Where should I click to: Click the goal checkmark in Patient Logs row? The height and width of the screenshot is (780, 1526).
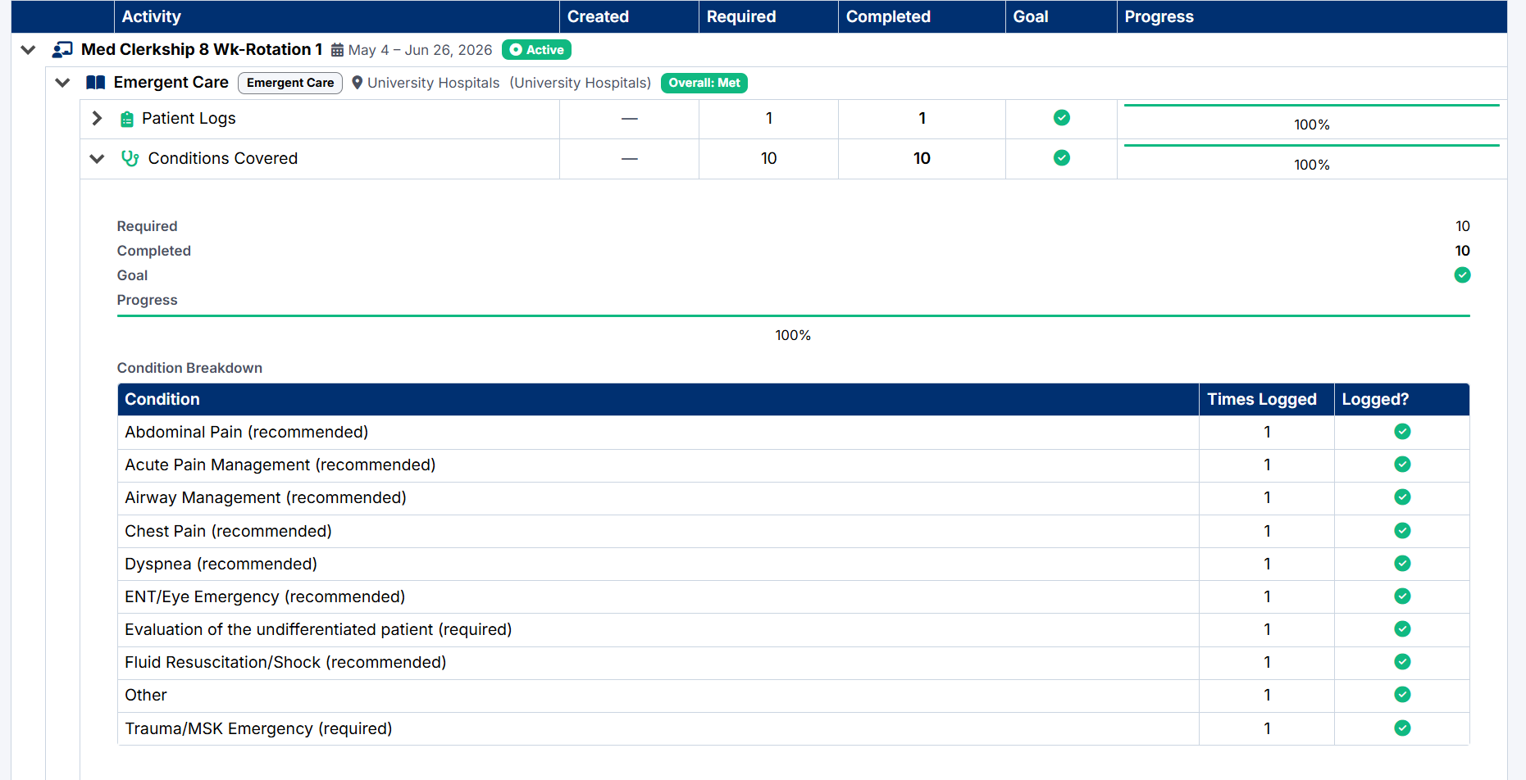[1062, 118]
